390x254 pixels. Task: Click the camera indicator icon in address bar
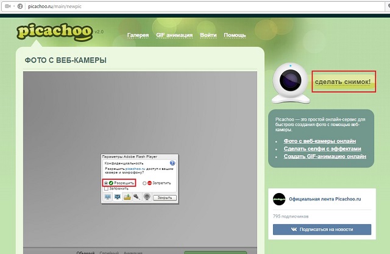coord(8,6)
